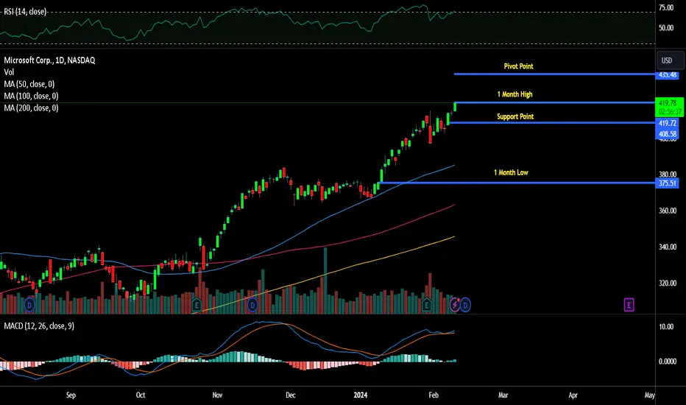The height and width of the screenshot is (405, 686).
Task: Click the 0.0000 MACD axis value
Action: pos(668,362)
